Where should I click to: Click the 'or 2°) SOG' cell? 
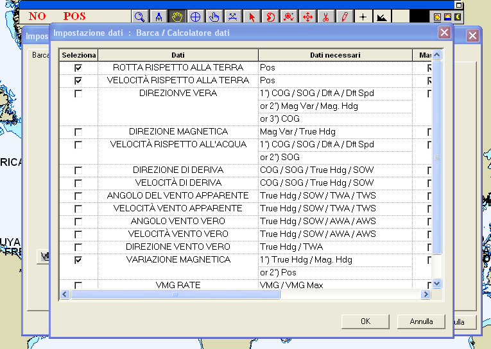pyautogui.click(x=335, y=158)
